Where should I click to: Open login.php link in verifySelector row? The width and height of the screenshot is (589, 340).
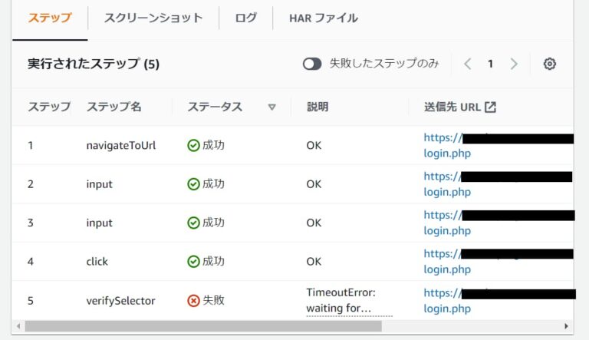447,309
